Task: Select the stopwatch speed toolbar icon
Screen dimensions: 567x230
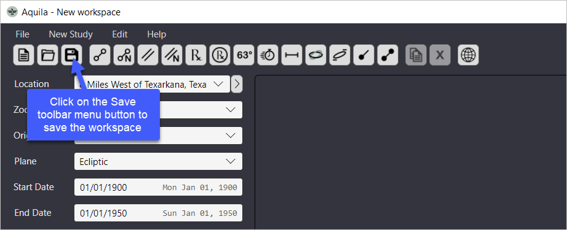Action: [268, 55]
